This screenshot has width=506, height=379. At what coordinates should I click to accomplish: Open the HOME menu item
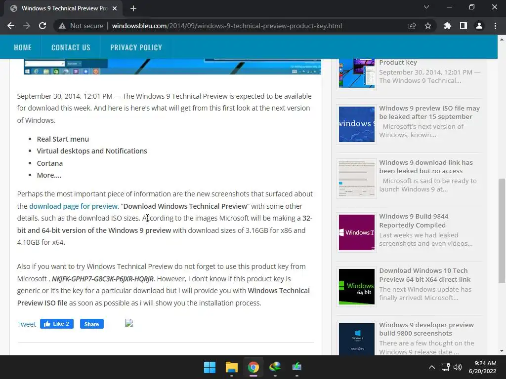[x=23, y=47]
